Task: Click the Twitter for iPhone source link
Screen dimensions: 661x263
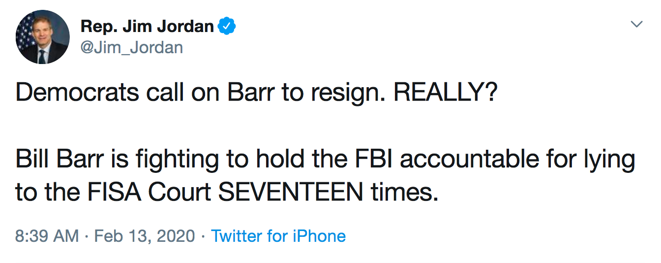Action: (278, 236)
